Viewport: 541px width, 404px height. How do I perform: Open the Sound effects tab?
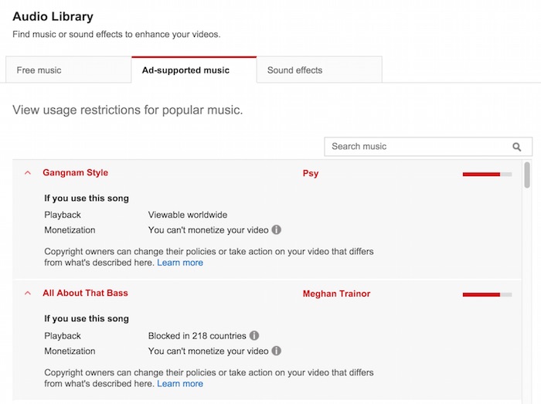[x=294, y=70]
